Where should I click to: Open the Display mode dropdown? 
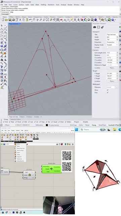point(112,45)
